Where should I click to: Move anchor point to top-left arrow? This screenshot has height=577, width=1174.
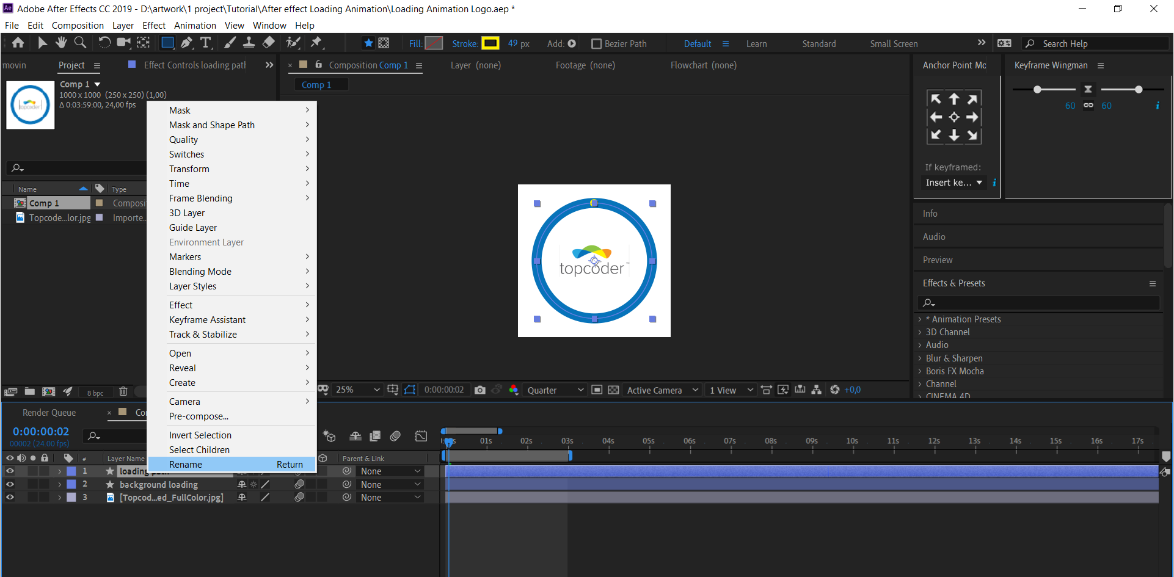[936, 99]
